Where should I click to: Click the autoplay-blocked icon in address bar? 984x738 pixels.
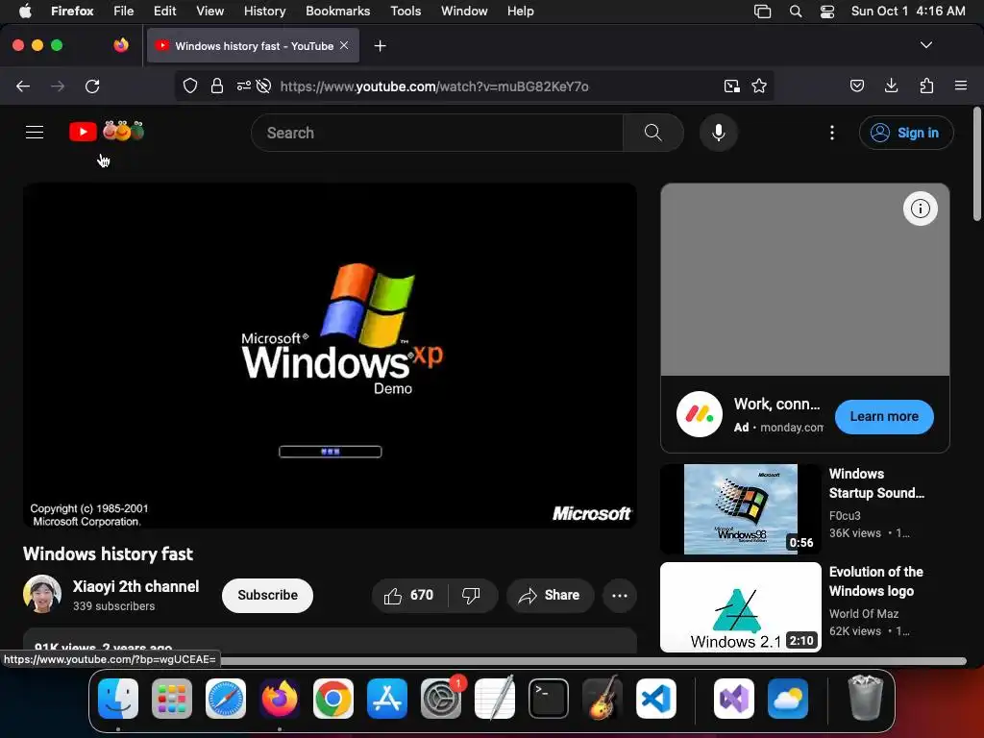(x=264, y=86)
